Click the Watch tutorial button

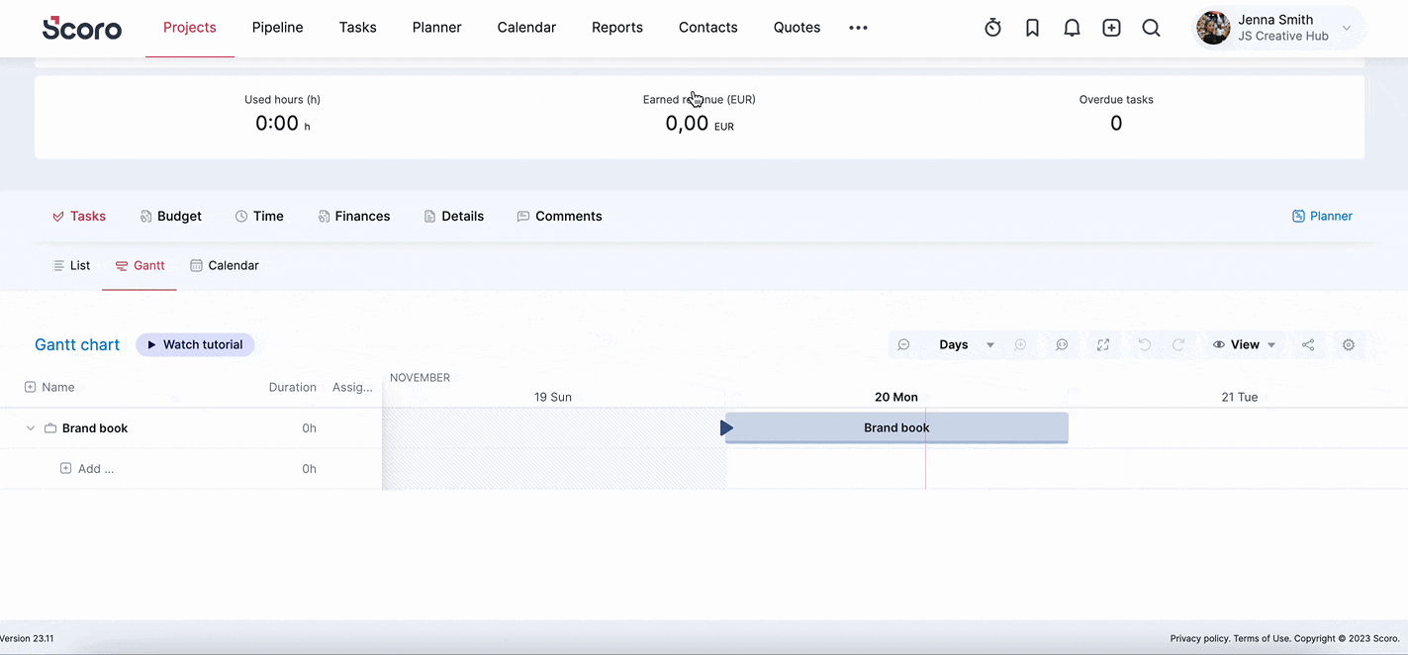click(x=195, y=344)
